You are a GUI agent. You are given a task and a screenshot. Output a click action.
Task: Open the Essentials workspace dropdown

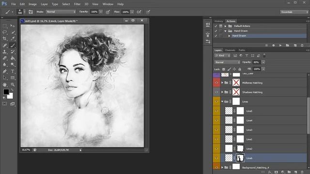point(294,12)
